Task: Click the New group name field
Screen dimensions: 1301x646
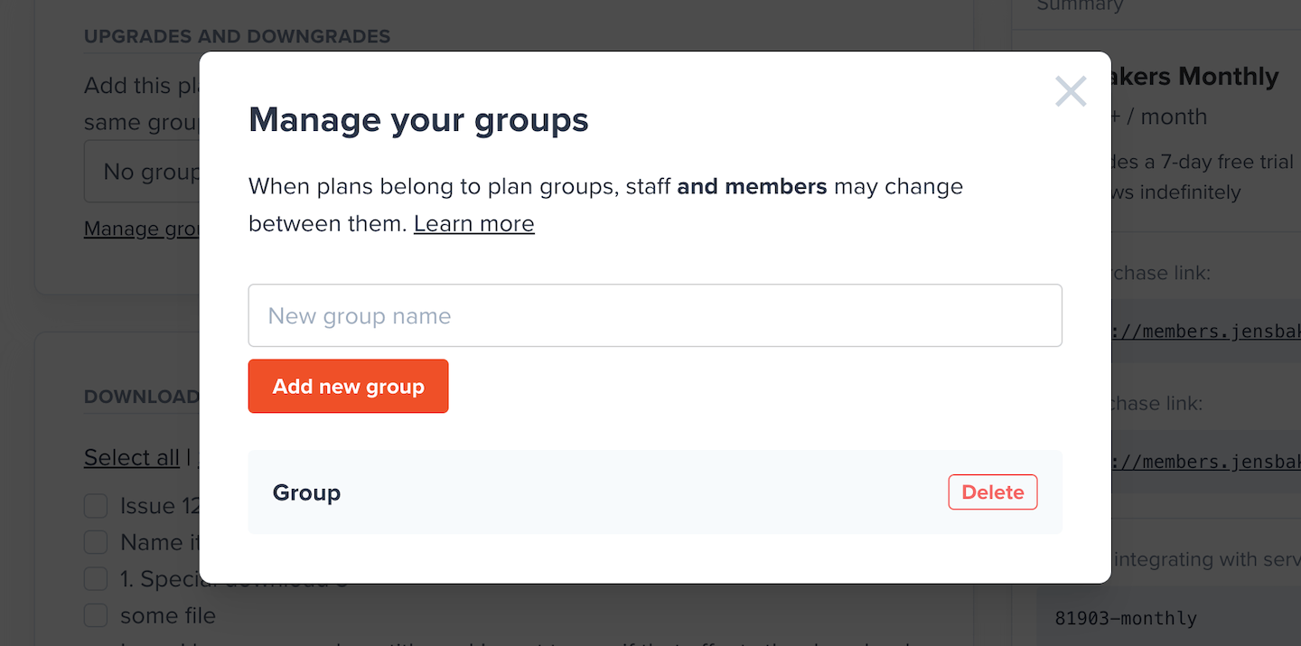Action: point(655,315)
